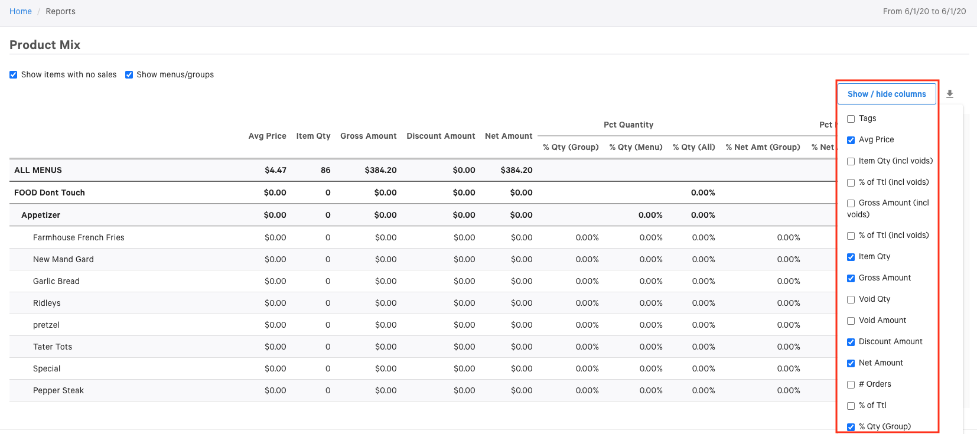This screenshot has height=434, width=977.
Task: Select Ridleys item row
Action: tap(422, 303)
